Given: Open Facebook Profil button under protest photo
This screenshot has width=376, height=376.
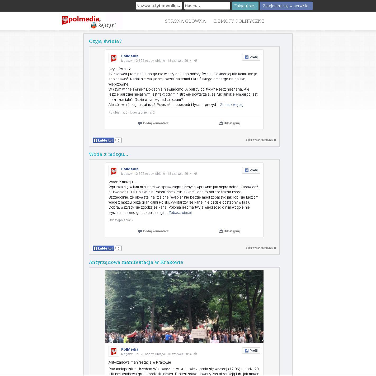Looking at the screenshot, I should 251,351.
